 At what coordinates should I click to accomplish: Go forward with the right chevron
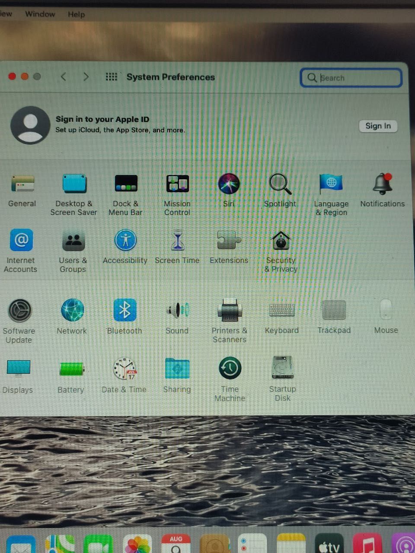(86, 77)
